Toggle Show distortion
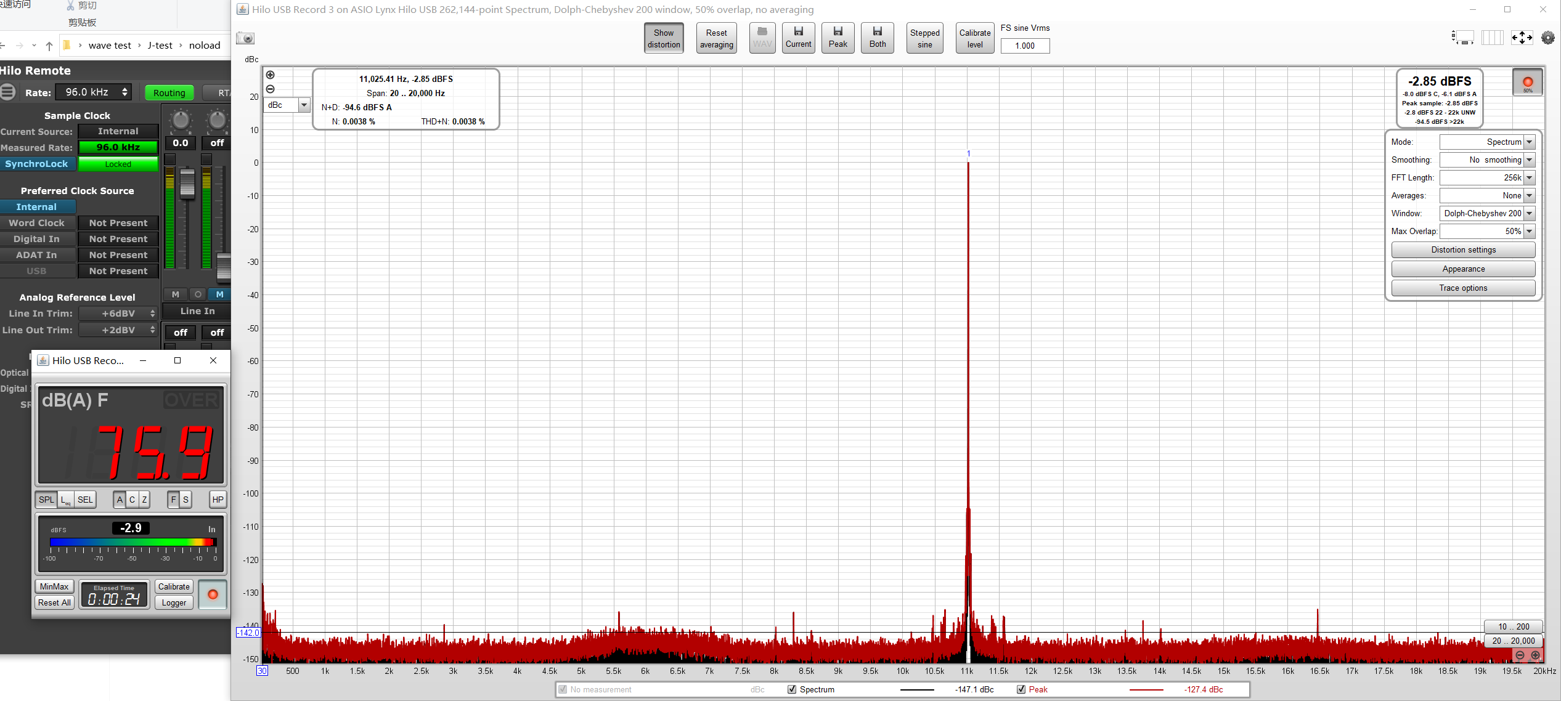Image resolution: width=1561 pixels, height=701 pixels. tap(664, 38)
